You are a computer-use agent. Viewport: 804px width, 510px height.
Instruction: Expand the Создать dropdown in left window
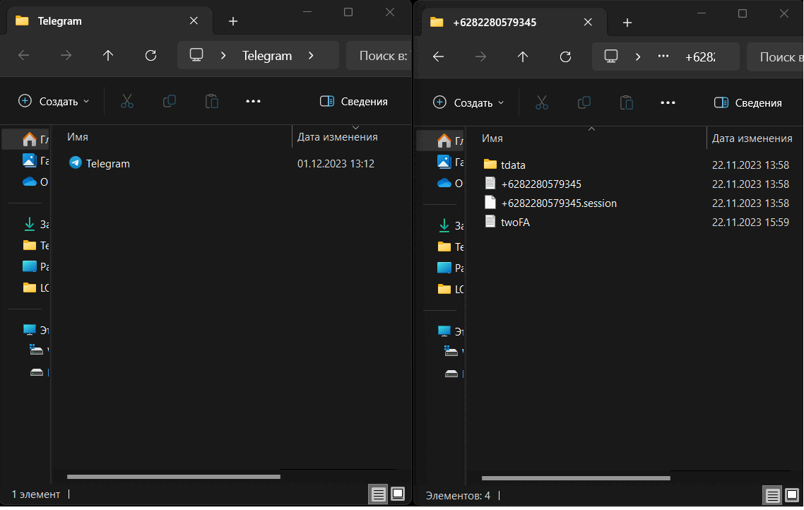coord(54,102)
